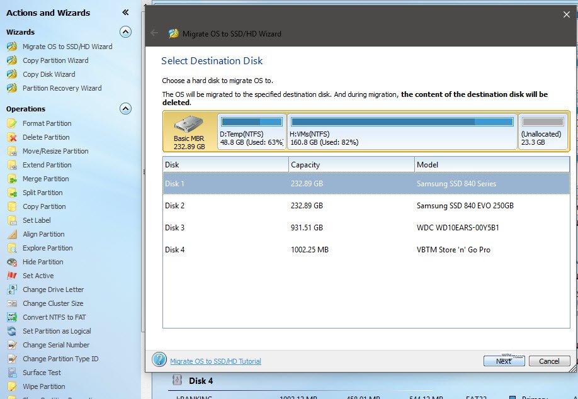Click the tutorial help question mark icon
Image resolution: width=578 pixels, height=399 pixels.
[159, 360]
